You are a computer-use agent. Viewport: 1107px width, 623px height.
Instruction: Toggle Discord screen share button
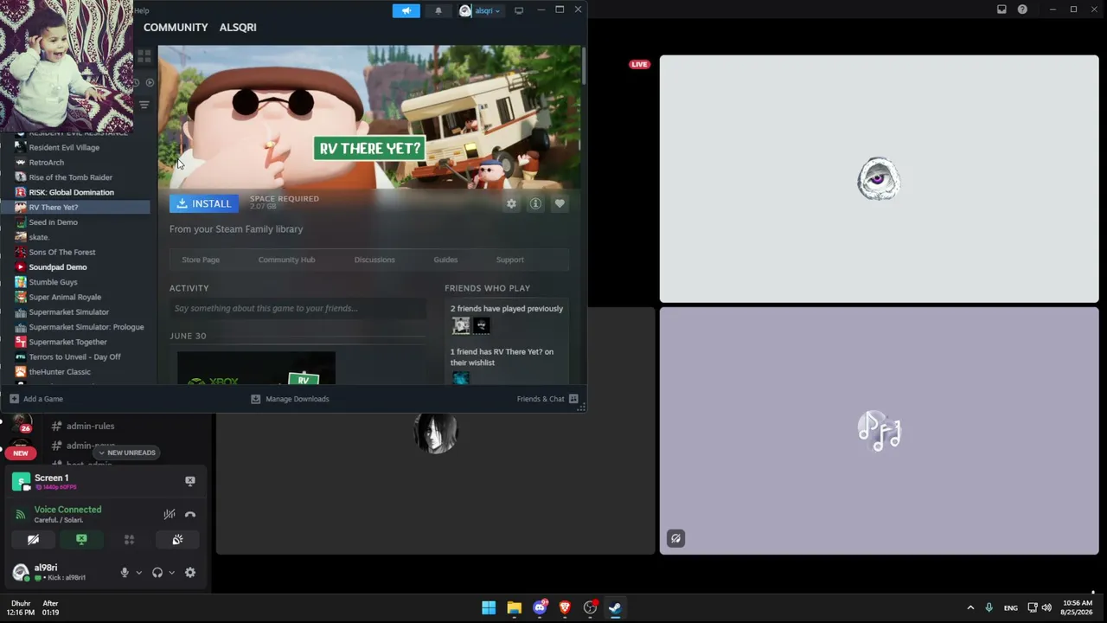click(x=81, y=540)
